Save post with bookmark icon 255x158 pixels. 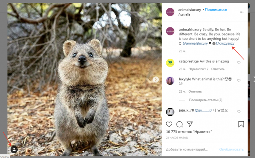[241, 124]
